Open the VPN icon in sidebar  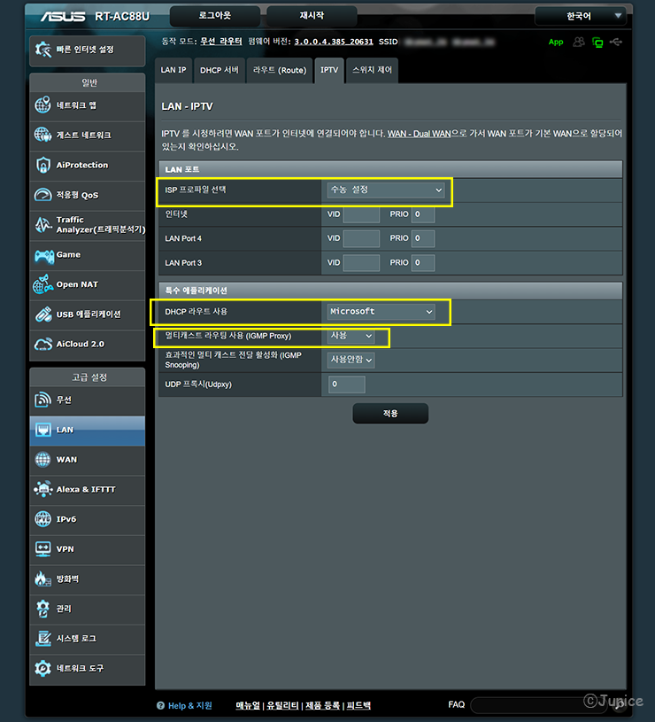[x=42, y=549]
